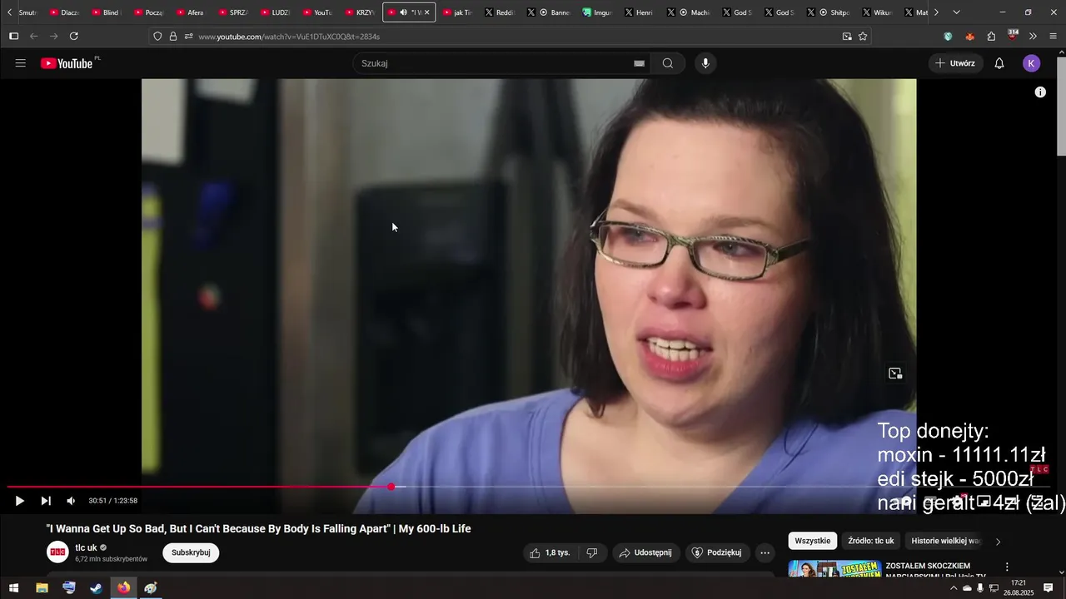Open the ZOSTAŁEM SKOCZKIEM video thumbnail
This screenshot has width=1066, height=599.
[835, 569]
